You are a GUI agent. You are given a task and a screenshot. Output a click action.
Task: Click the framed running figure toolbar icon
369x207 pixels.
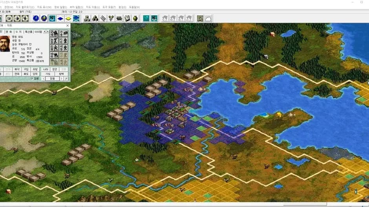click(x=25, y=18)
